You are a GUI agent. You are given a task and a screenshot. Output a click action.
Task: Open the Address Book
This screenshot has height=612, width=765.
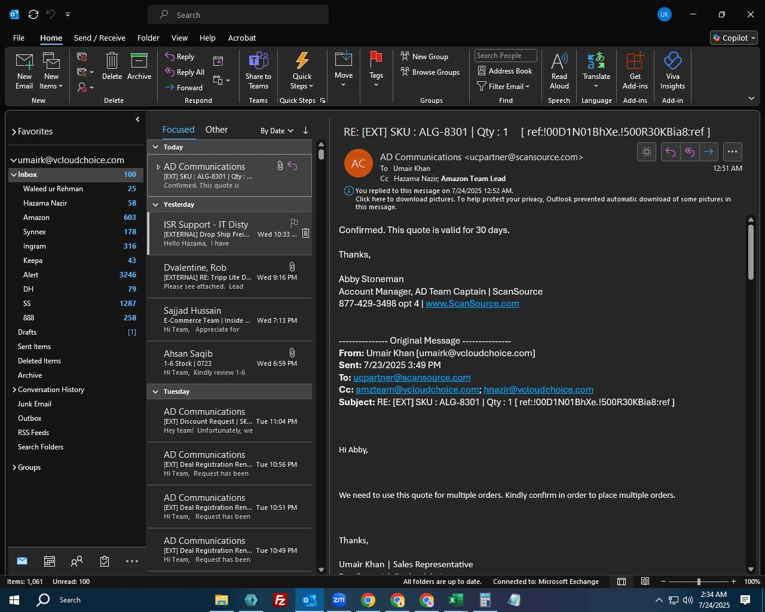coord(505,71)
